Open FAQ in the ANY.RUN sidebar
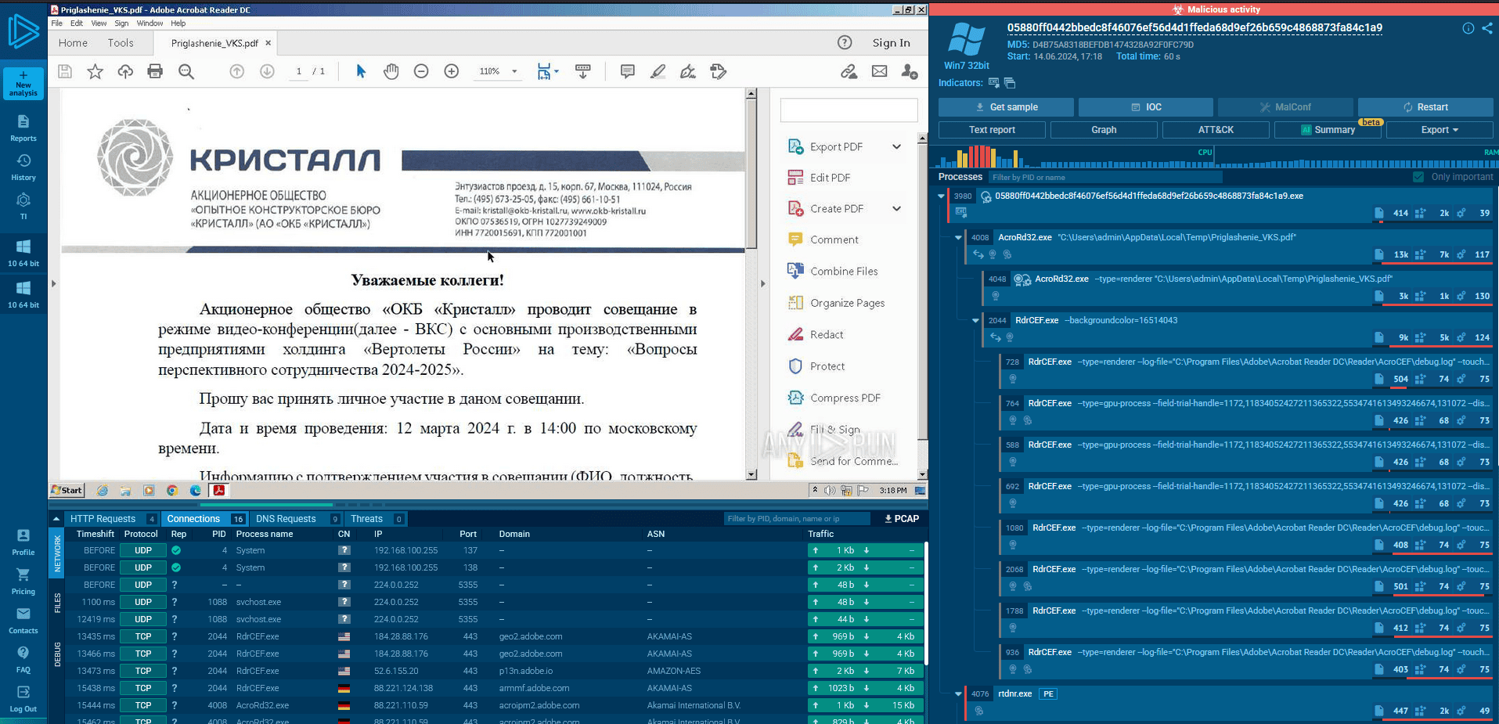Screen dimensions: 1499x724 pyautogui.click(x=23, y=659)
